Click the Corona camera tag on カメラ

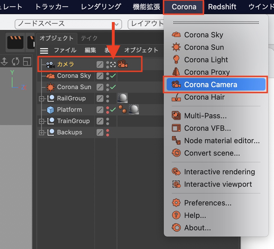pyautogui.click(x=123, y=65)
